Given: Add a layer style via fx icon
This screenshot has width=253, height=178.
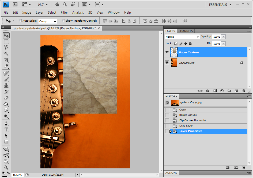Looking at the screenshot, I should pyautogui.click(x=207, y=91).
